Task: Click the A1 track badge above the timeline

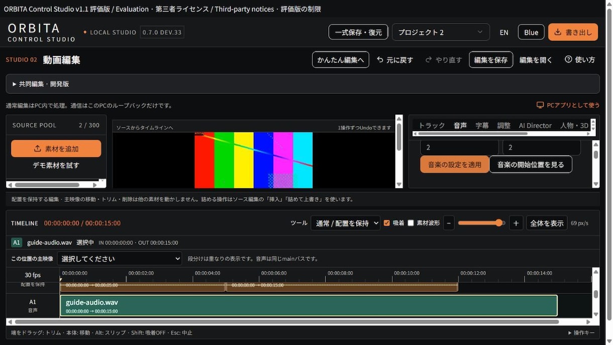Action: pyautogui.click(x=17, y=243)
